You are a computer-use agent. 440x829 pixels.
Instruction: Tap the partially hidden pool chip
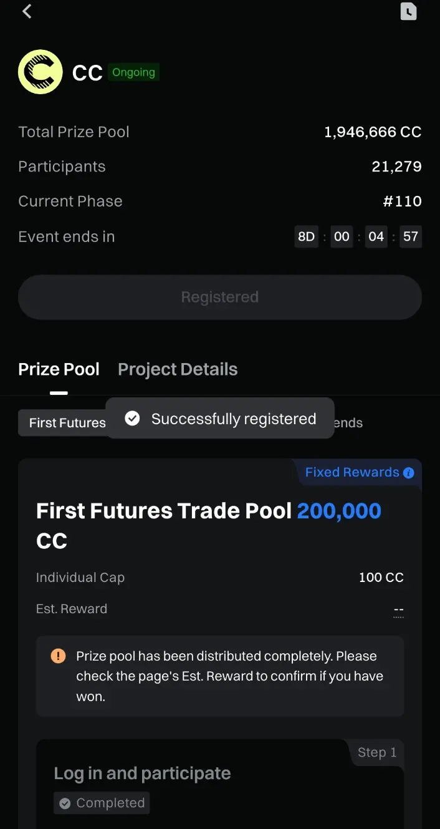click(x=348, y=423)
